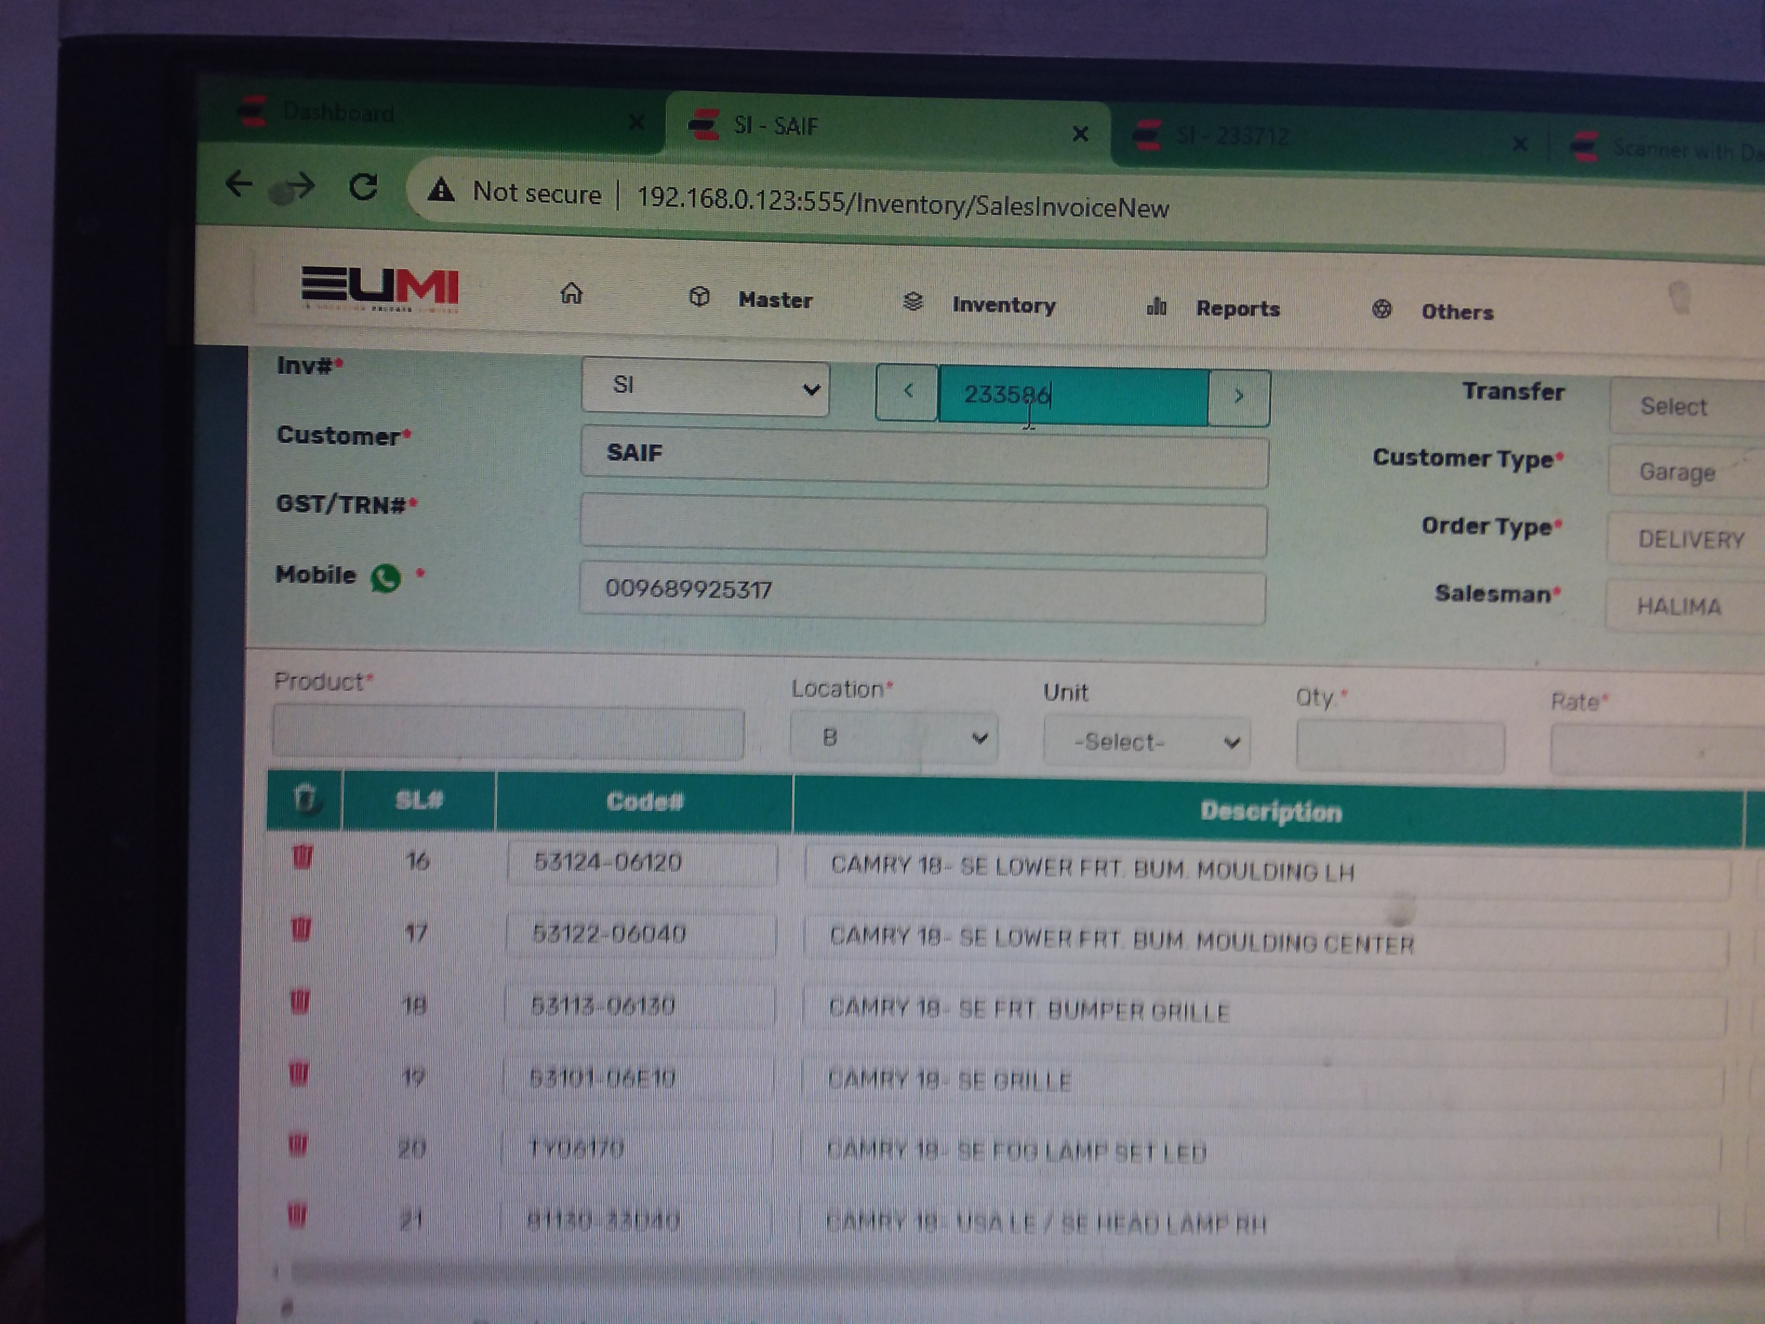The width and height of the screenshot is (1765, 1324).
Task: Click the Product input field
Action: click(508, 732)
